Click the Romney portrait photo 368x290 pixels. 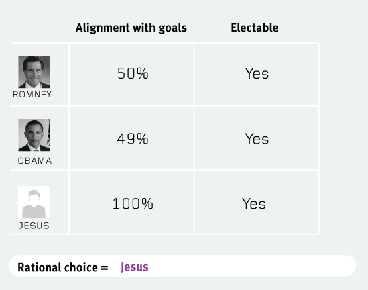click(34, 72)
